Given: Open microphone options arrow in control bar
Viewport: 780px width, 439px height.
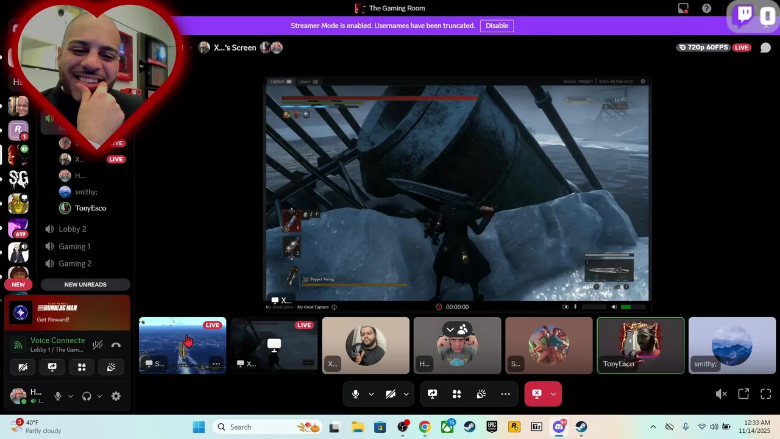Looking at the screenshot, I should point(371,394).
